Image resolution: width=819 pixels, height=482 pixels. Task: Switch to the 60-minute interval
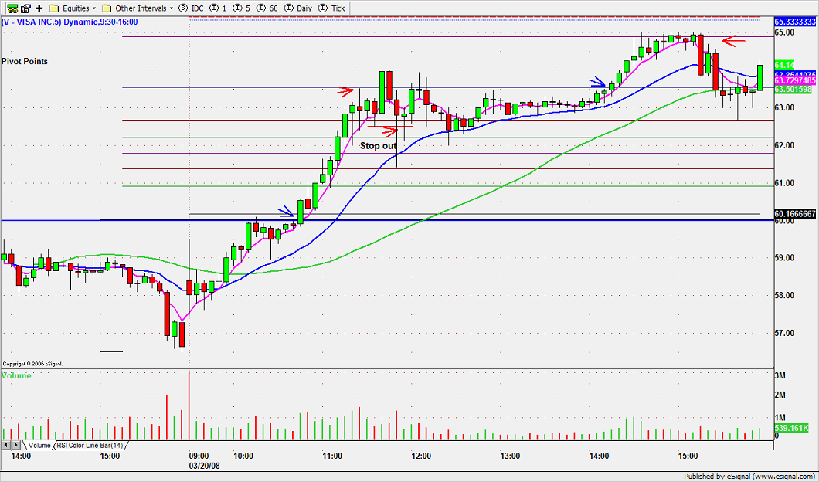tap(267, 8)
